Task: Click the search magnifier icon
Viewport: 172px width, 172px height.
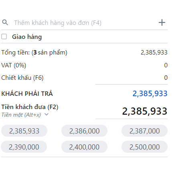Action: 5,22
